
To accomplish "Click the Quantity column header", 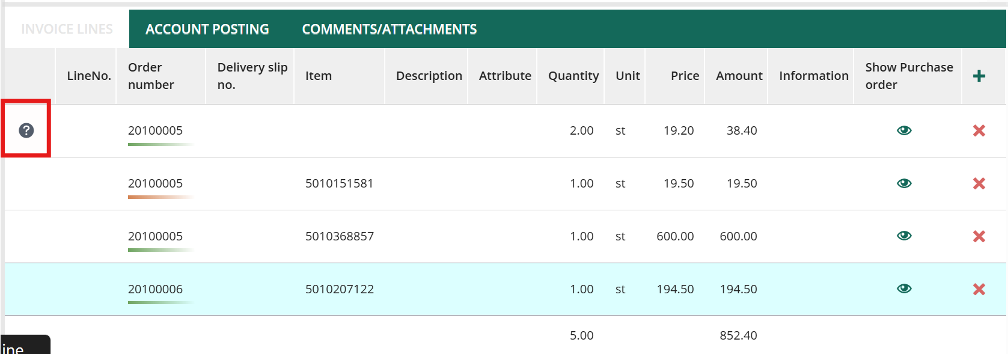I will pyautogui.click(x=573, y=76).
